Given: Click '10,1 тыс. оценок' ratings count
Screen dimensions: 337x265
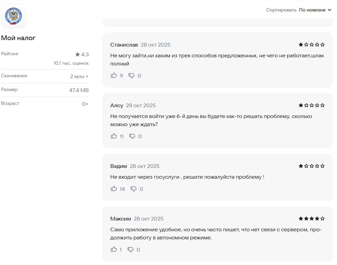Looking at the screenshot, I should (71, 63).
